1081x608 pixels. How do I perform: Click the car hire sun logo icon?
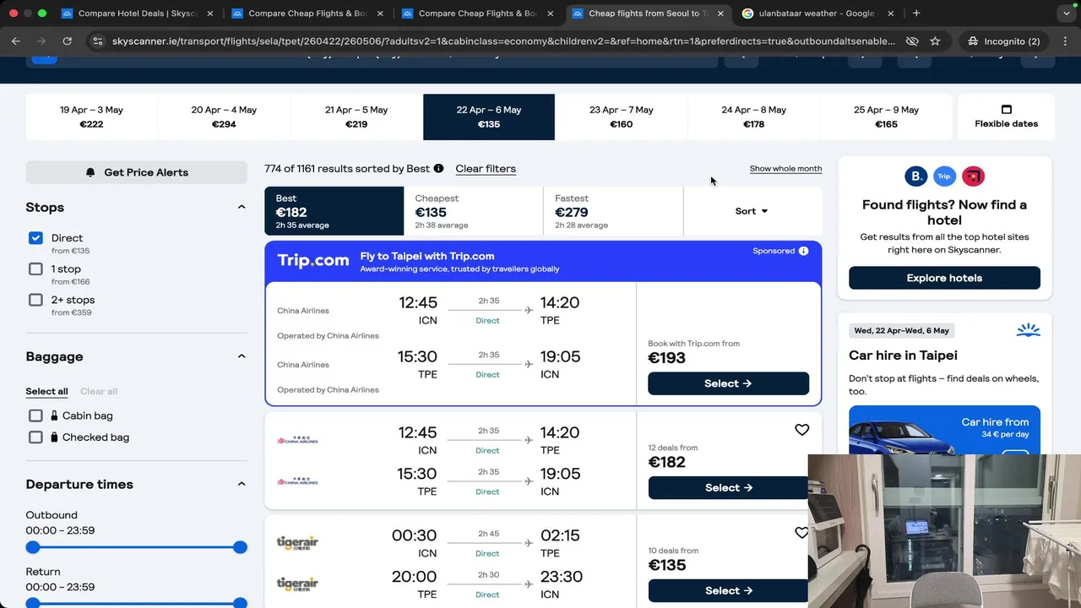[x=1028, y=329]
